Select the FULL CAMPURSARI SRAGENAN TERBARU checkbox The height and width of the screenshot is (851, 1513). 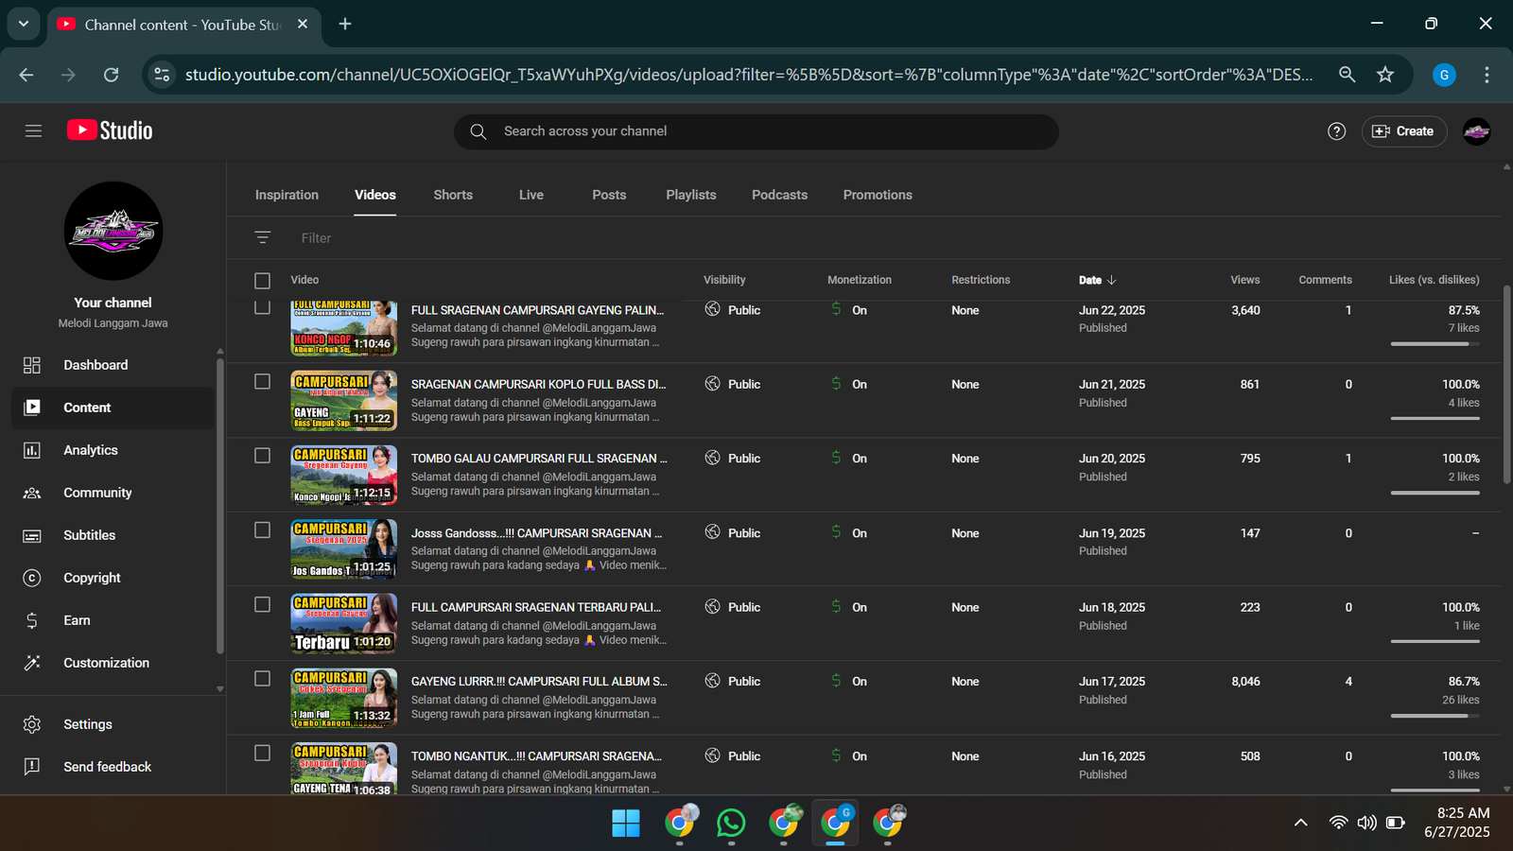(x=262, y=604)
